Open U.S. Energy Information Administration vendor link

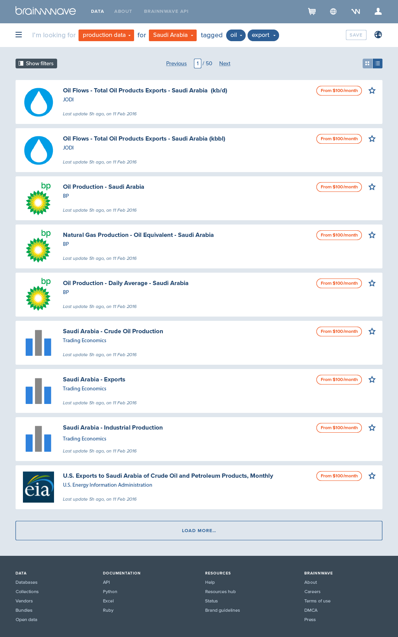click(108, 485)
